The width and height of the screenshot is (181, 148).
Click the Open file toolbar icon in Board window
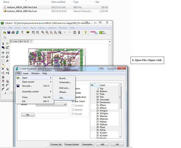point(5,32)
